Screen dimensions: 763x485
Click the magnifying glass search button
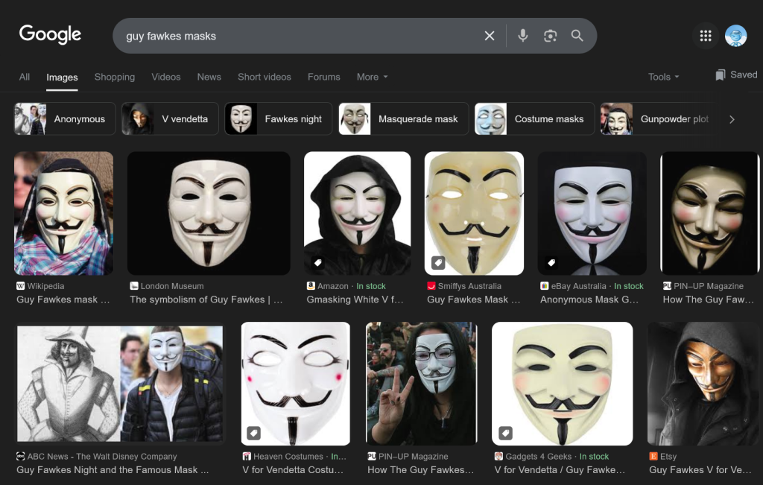[577, 36]
